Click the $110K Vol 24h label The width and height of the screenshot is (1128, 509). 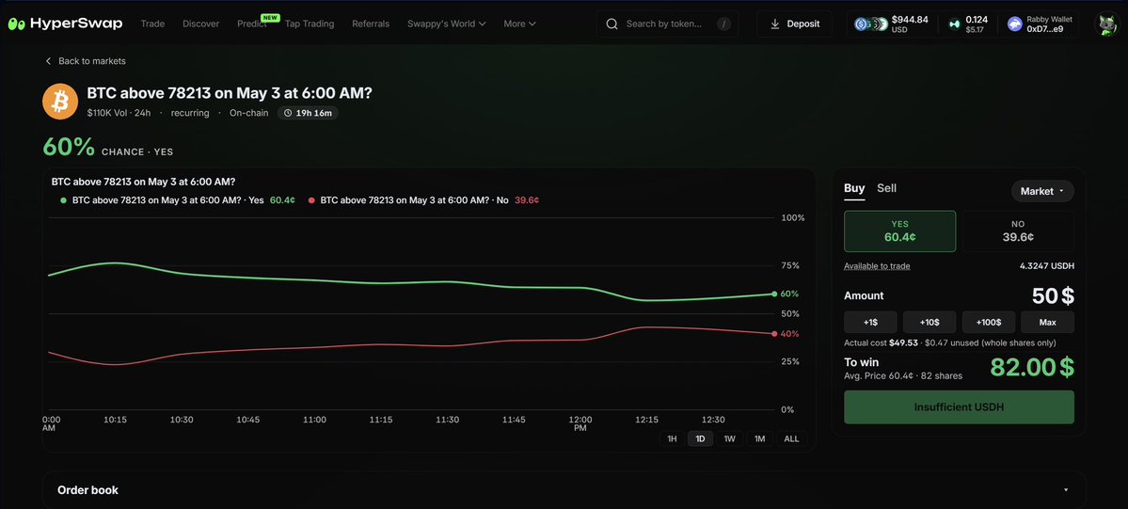click(119, 113)
